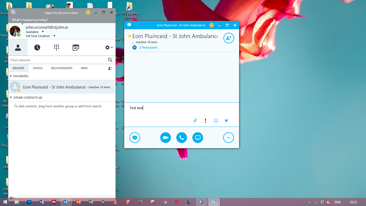Open the Contacts tab person icon
This screenshot has height=206, width=366.
(x=18, y=47)
